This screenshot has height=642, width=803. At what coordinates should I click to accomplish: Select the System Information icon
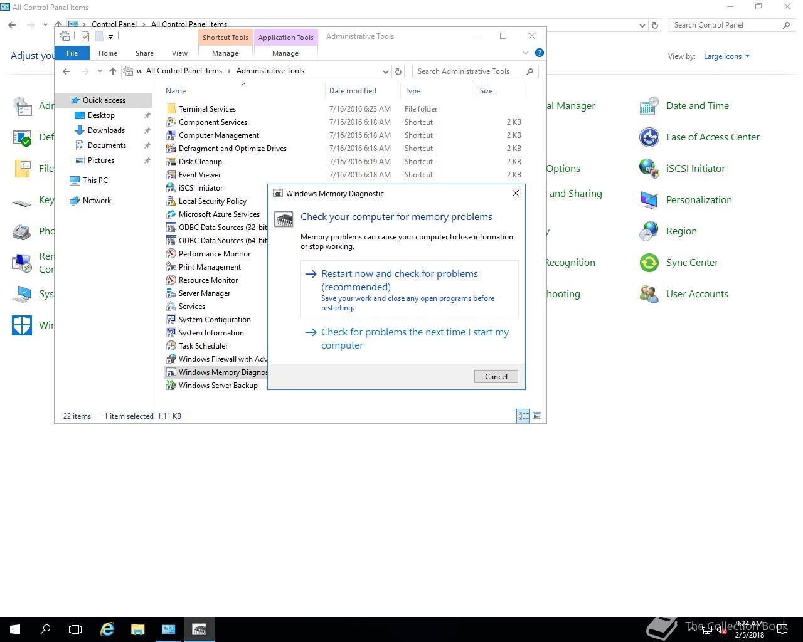(171, 333)
